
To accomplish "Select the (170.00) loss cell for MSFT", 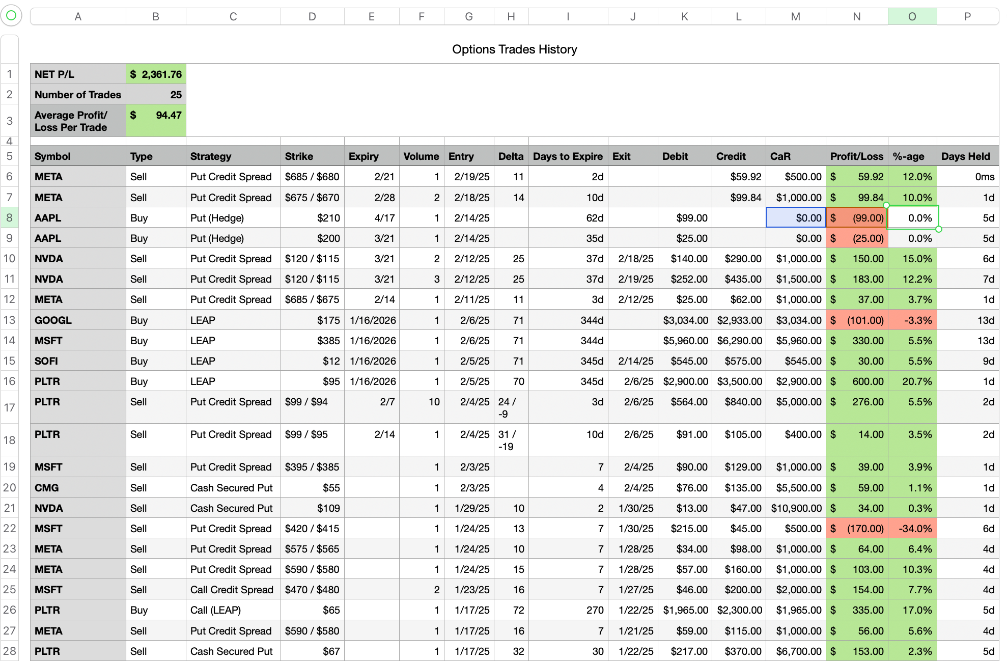I will tap(857, 528).
